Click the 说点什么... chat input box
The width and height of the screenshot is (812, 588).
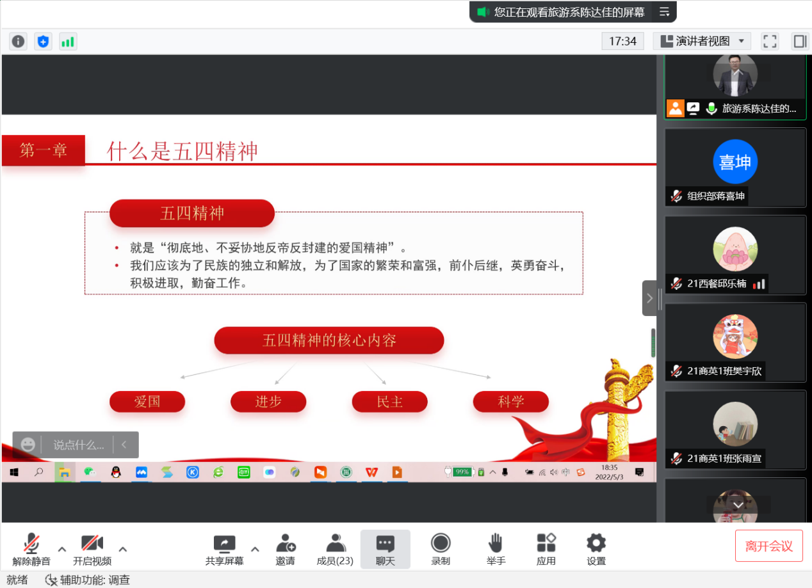coord(78,445)
